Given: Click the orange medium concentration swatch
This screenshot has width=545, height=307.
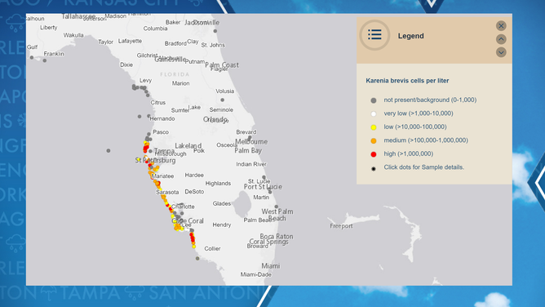Looking at the screenshot, I should point(374,140).
